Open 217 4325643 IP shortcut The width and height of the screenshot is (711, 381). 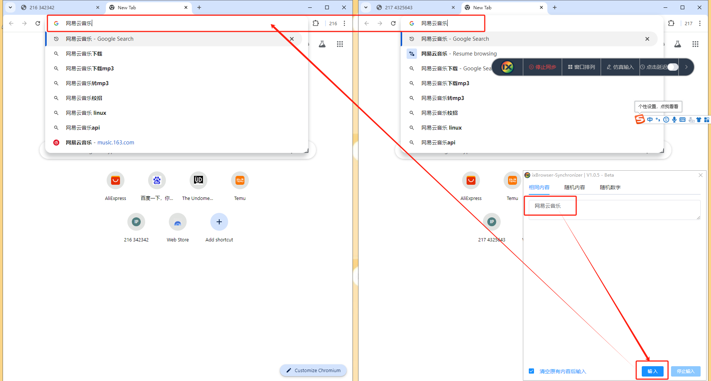coord(492,228)
